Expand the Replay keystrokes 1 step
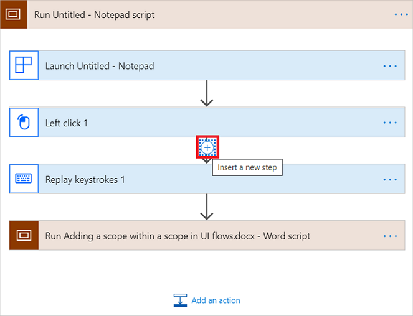This screenshot has width=413, height=316. coord(207,179)
